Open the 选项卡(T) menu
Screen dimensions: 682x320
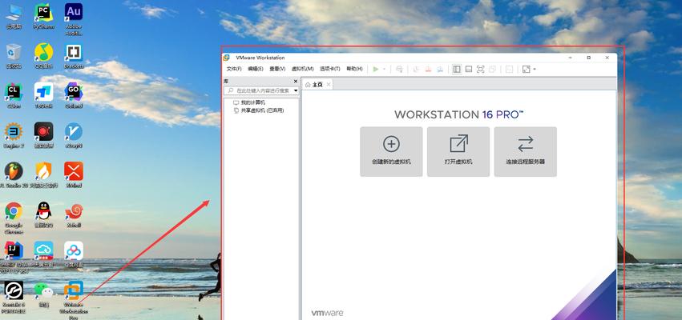330,69
